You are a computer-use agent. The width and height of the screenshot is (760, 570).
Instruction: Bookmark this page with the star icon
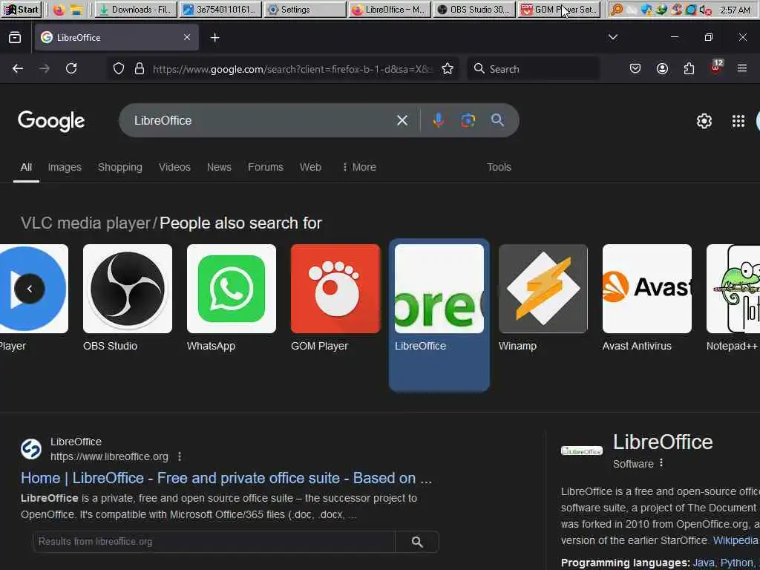(x=448, y=69)
